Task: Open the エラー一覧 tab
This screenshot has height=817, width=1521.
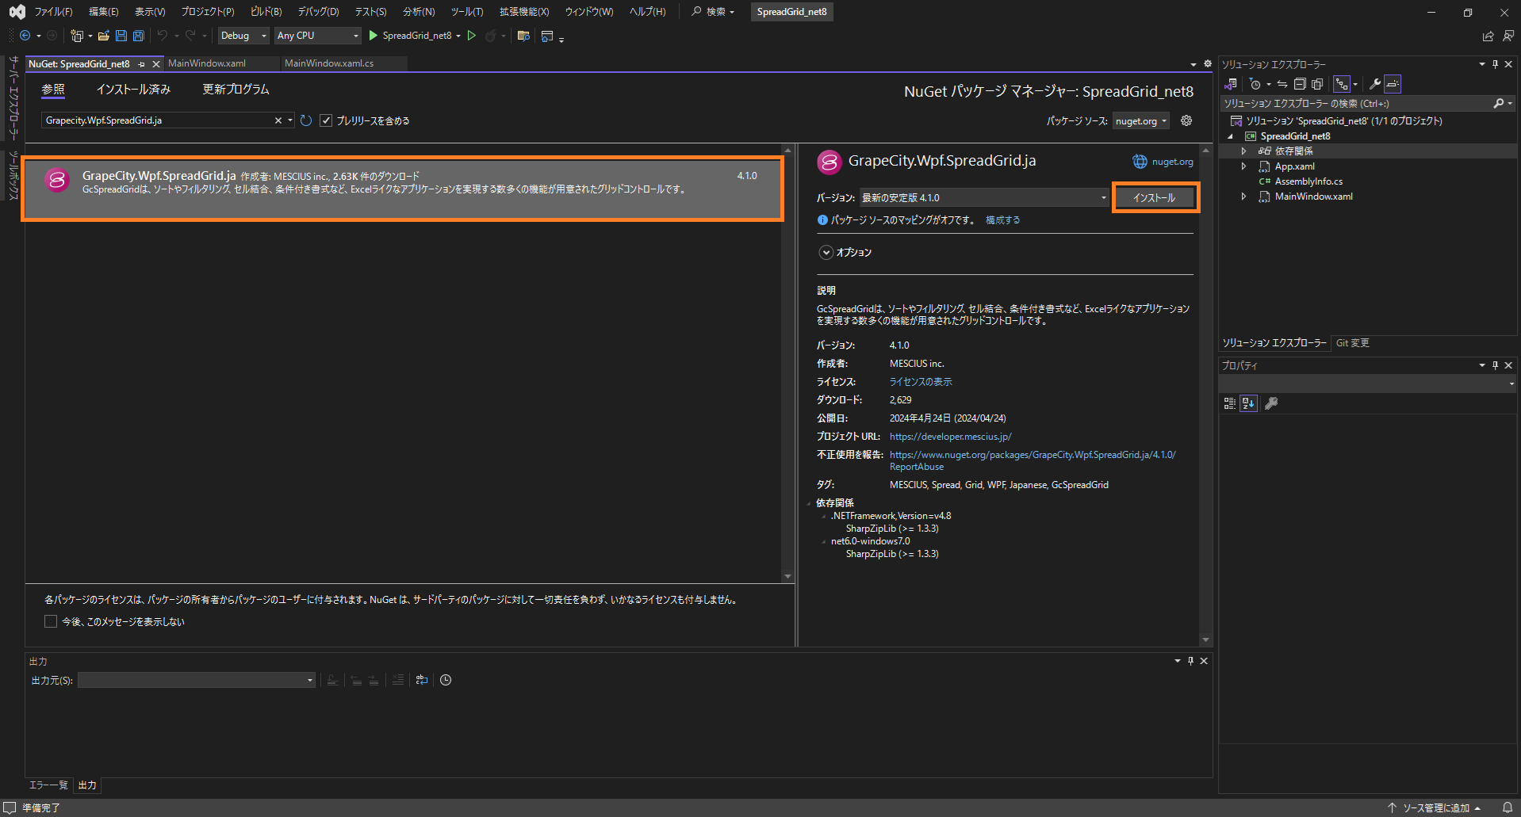Action: point(48,785)
